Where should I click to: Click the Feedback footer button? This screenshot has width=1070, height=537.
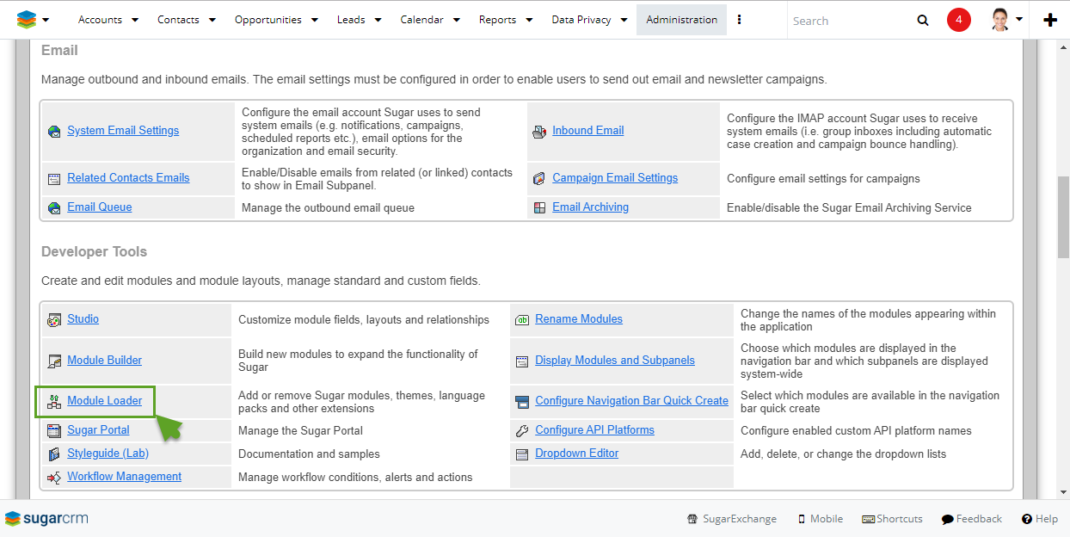click(x=972, y=519)
